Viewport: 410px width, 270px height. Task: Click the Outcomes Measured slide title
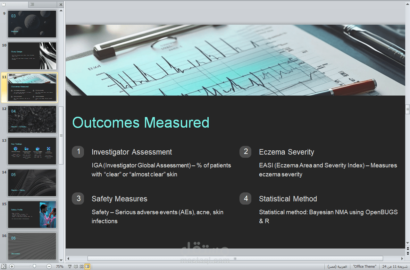(141, 122)
